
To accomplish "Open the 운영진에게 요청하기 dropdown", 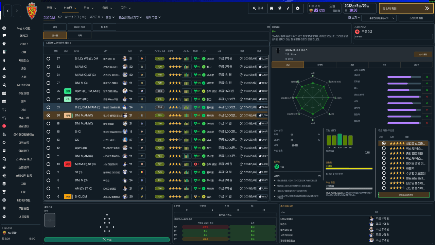I will (379, 18).
